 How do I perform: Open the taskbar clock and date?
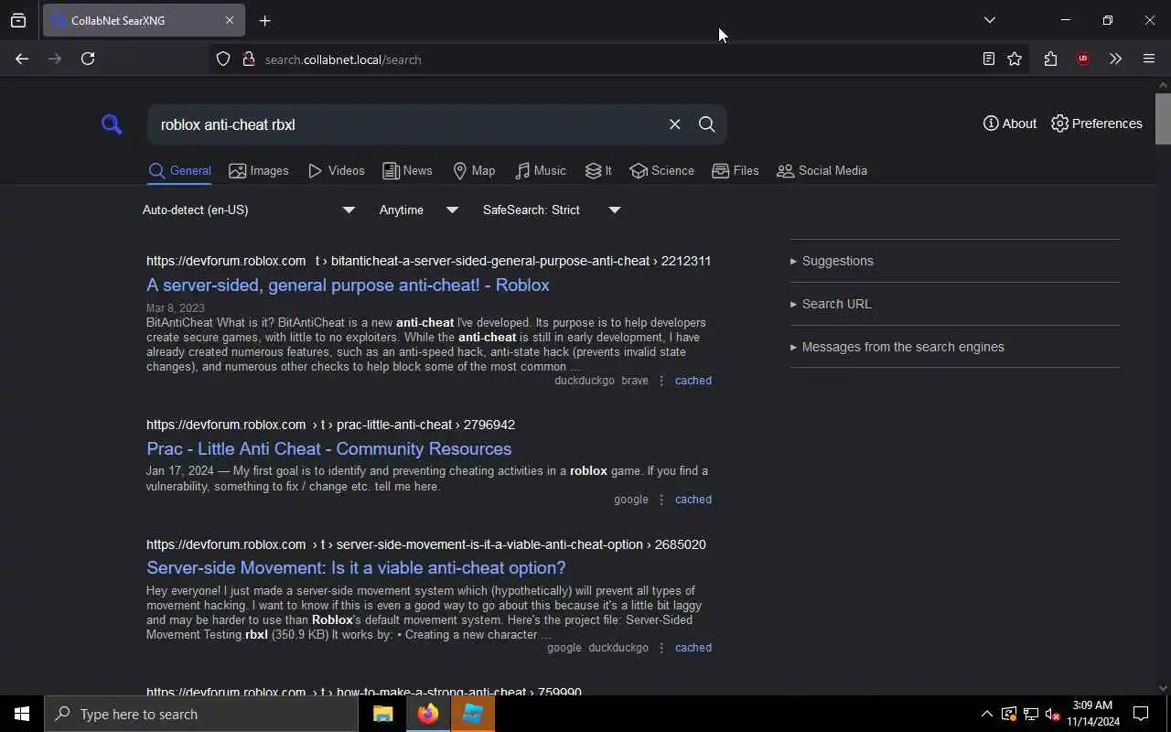pyautogui.click(x=1092, y=714)
